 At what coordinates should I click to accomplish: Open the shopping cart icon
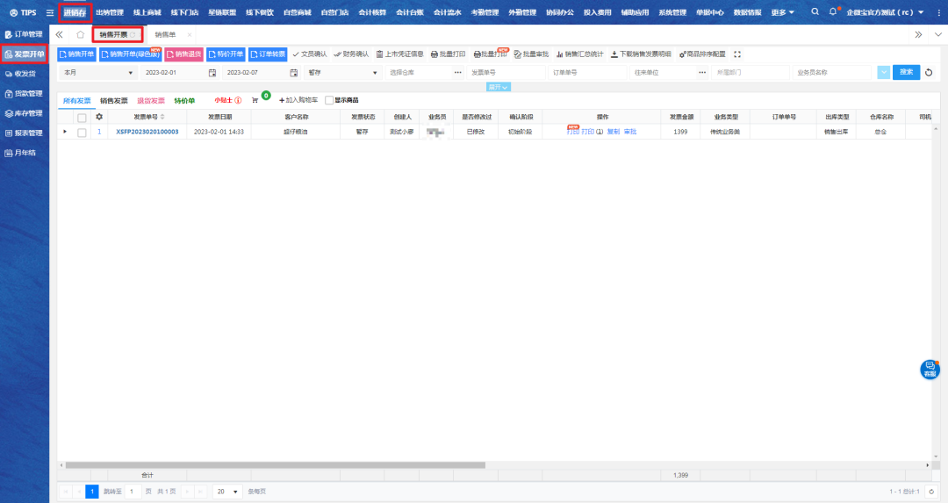click(x=255, y=101)
